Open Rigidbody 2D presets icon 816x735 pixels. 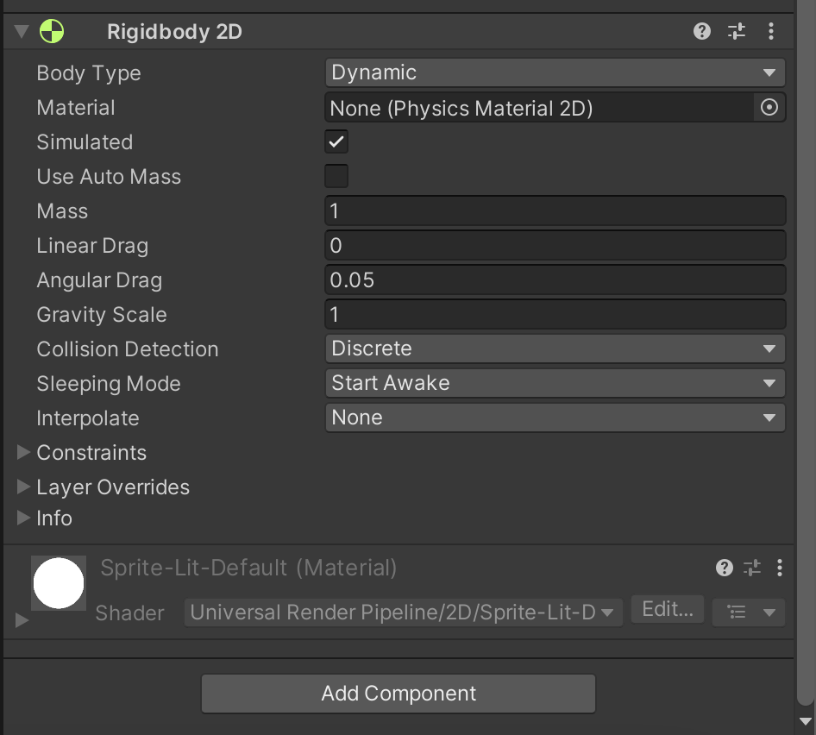[736, 32]
